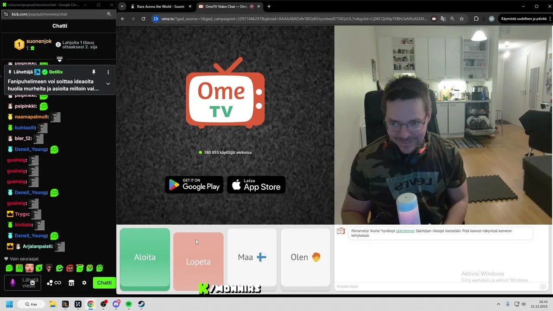Open Chrome profile avatar M
The height and width of the screenshot is (311, 553).
(x=491, y=19)
